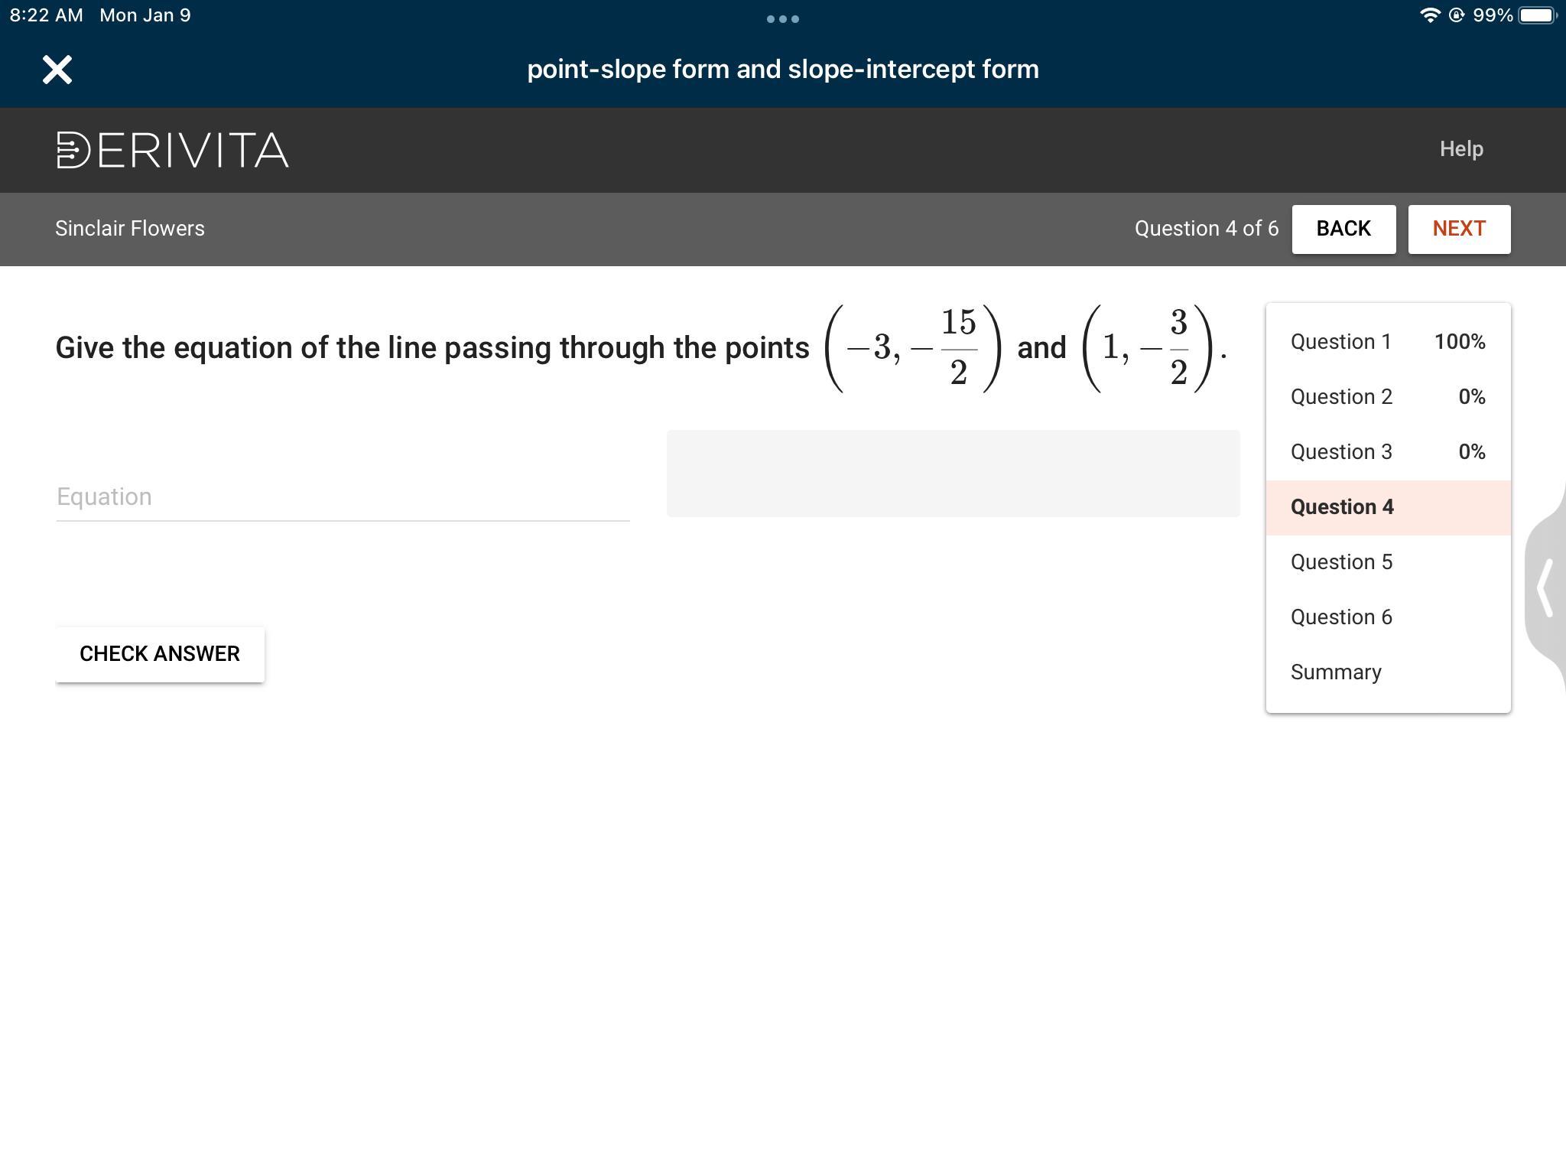Open the Summary page
This screenshot has width=1566, height=1175.
click(x=1335, y=672)
